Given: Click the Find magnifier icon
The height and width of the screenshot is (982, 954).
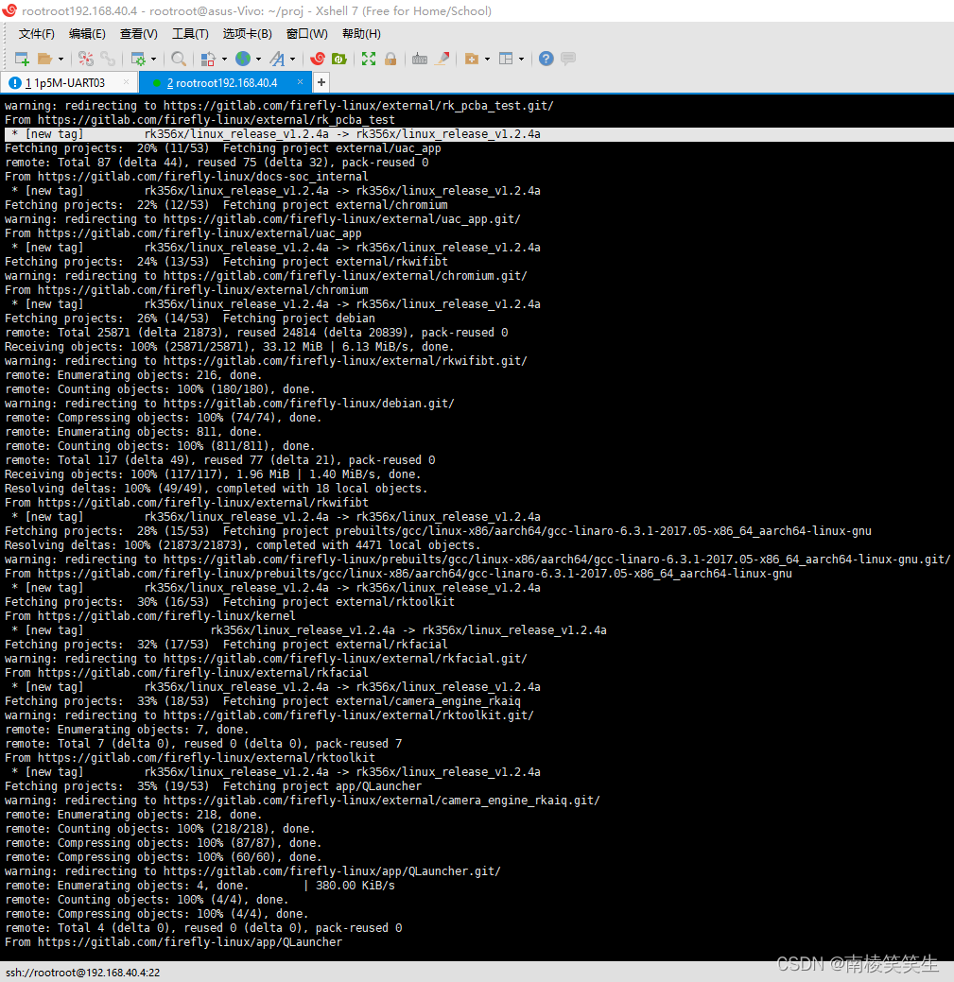Looking at the screenshot, I should pos(179,59).
